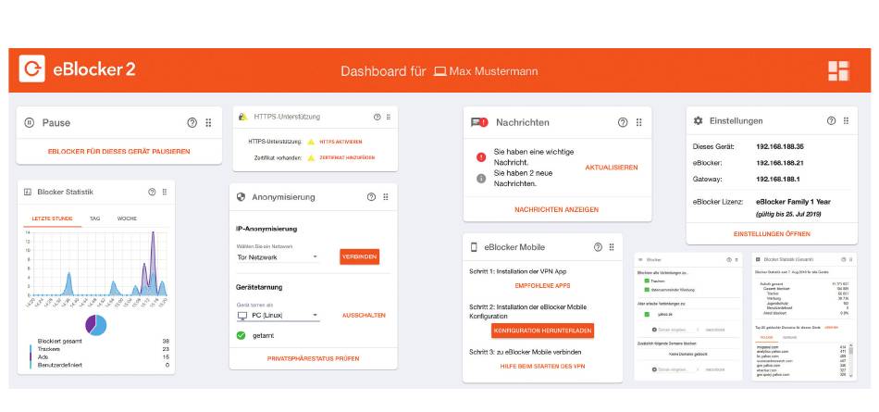Click the green checkmark beside getarnt
879x412 pixels.
point(241,335)
